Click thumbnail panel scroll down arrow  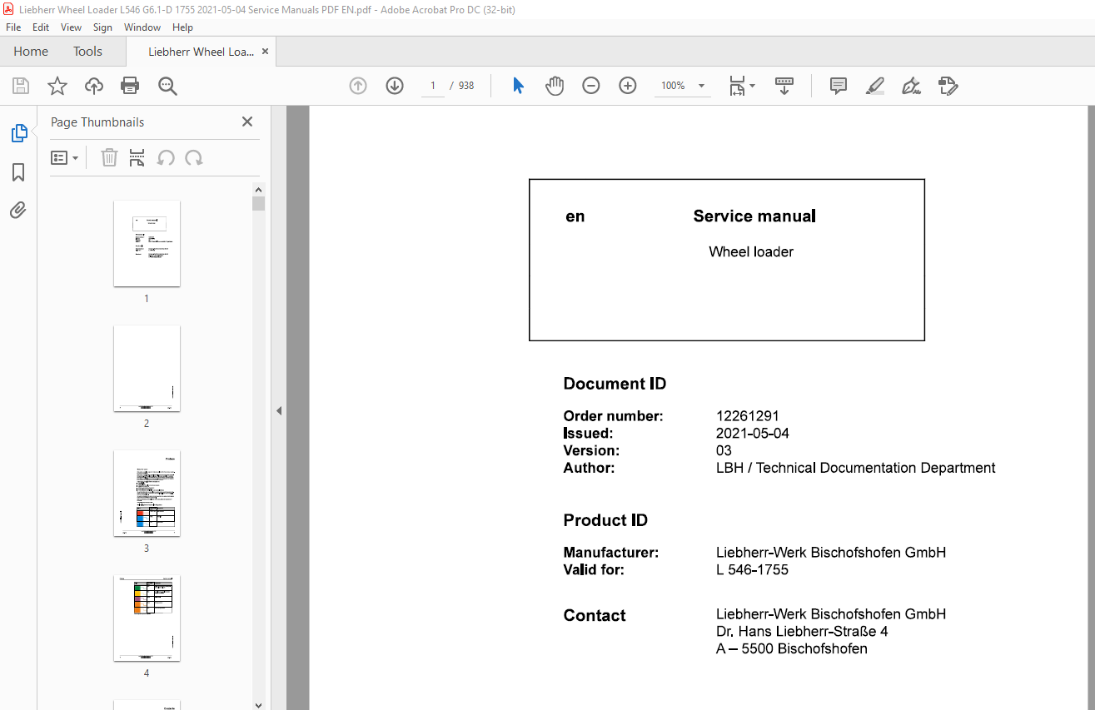(258, 704)
